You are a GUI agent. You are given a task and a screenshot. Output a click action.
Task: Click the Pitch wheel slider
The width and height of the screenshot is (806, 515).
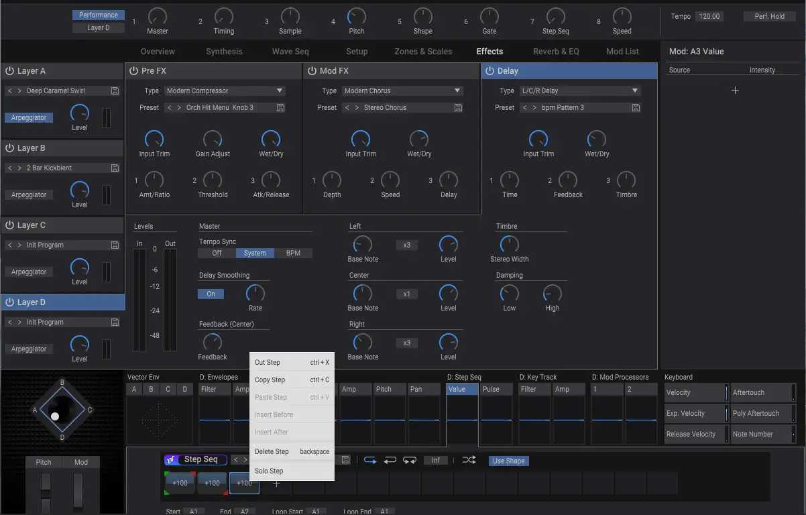pyautogui.click(x=46, y=493)
